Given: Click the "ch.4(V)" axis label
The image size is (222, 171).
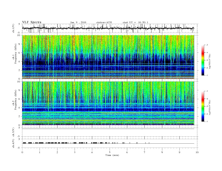Looking at the screenshot, I should 13,144.
